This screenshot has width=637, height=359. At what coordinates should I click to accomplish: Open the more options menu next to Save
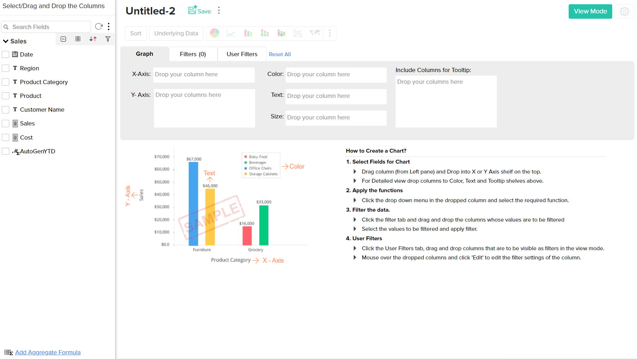(219, 10)
